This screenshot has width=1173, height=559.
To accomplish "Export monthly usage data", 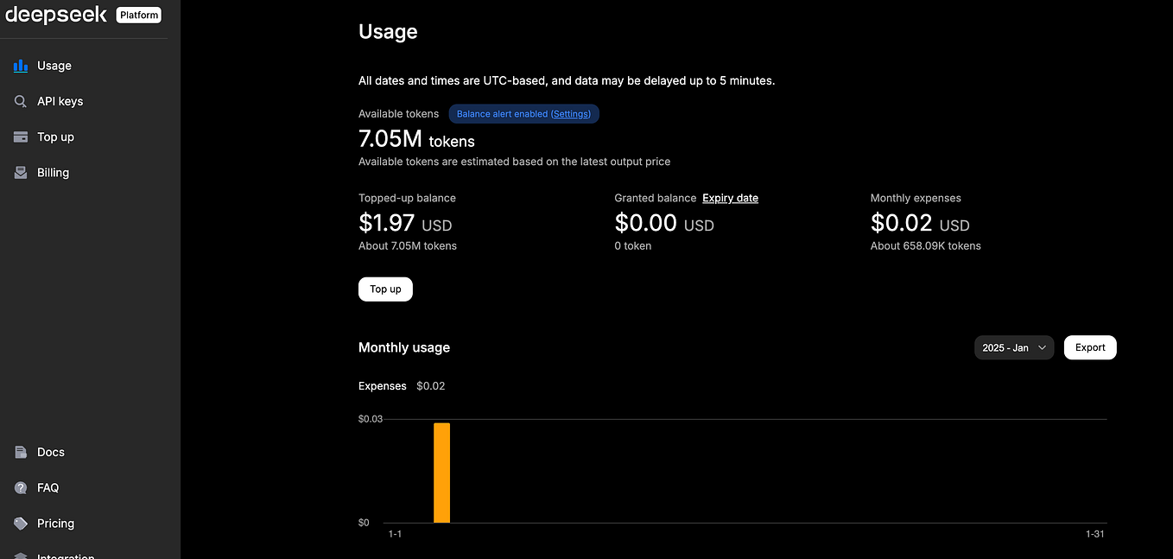I will [x=1090, y=347].
